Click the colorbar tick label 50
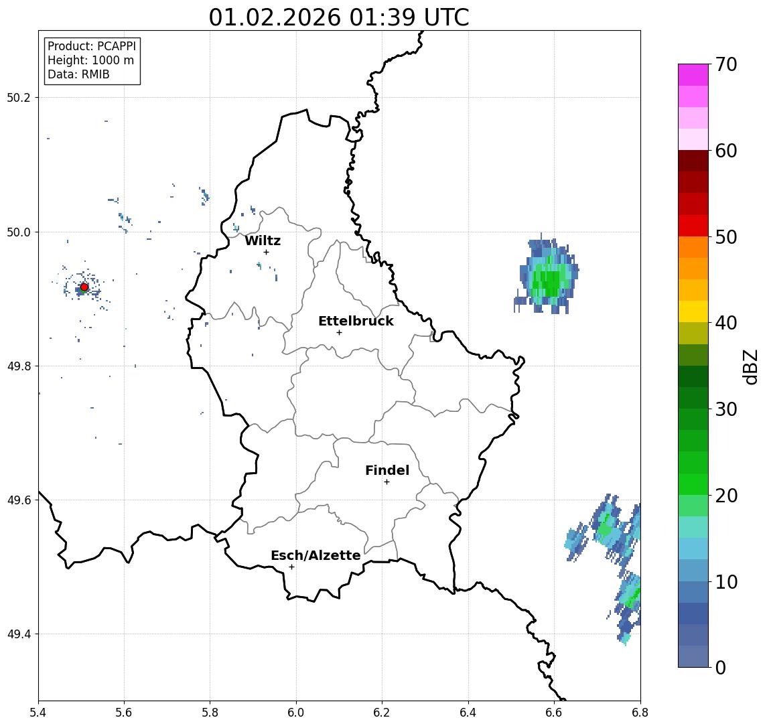The height and width of the screenshot is (726, 767). [x=726, y=237]
